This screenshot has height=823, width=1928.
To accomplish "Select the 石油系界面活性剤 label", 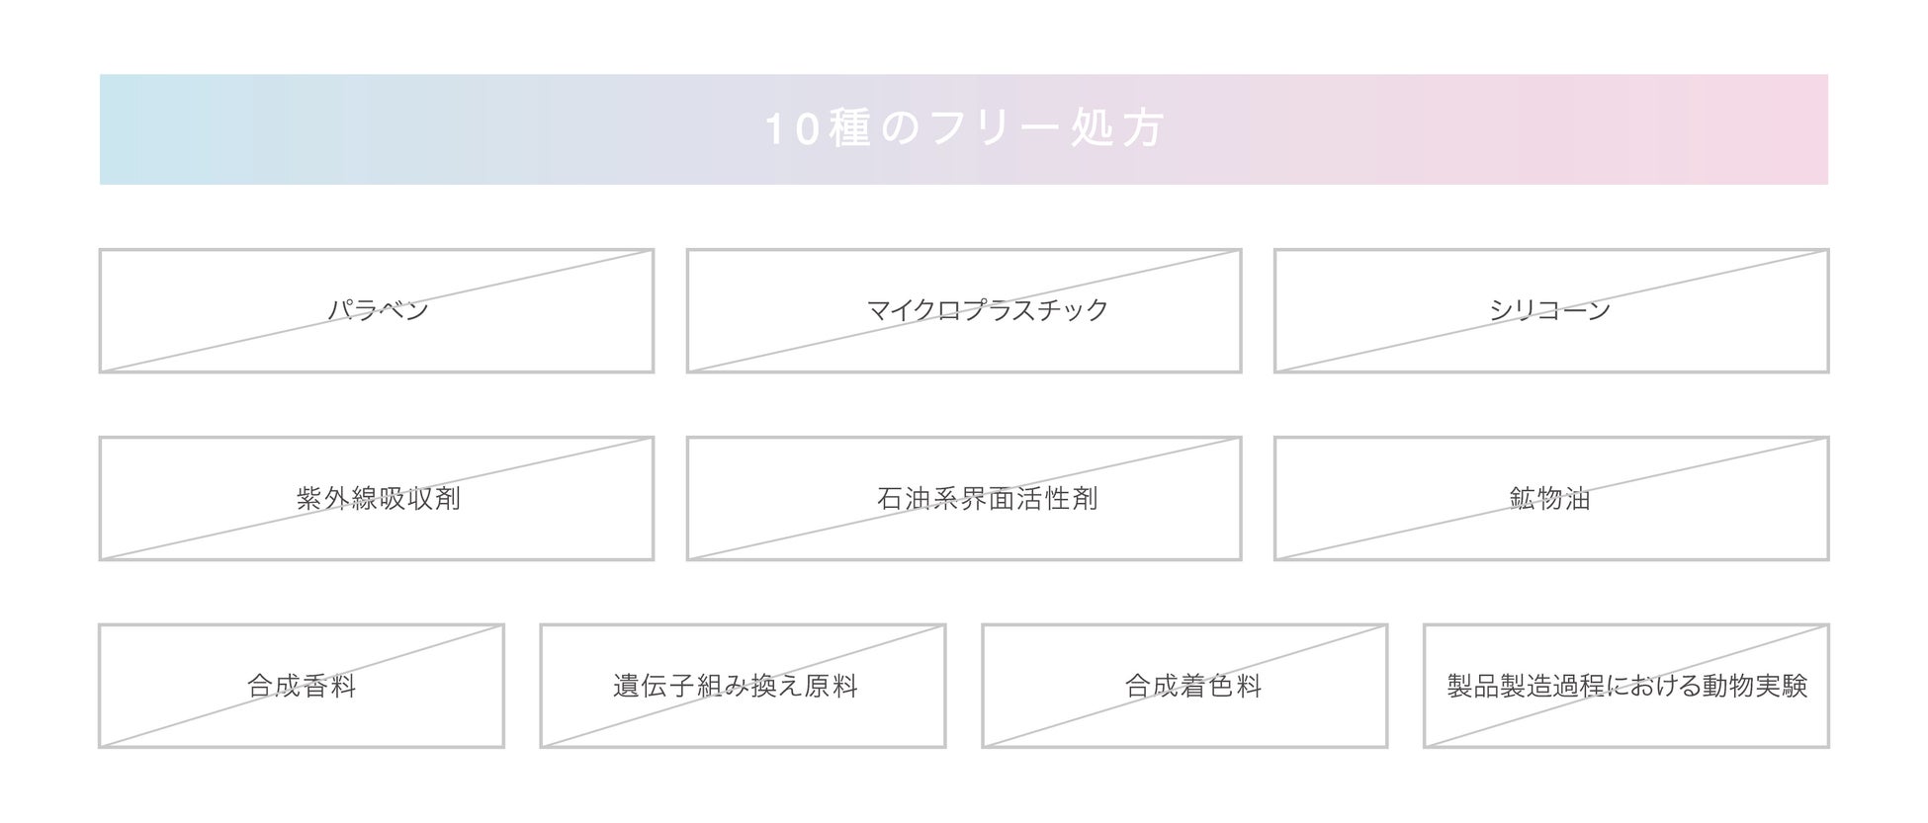I will point(987,498).
